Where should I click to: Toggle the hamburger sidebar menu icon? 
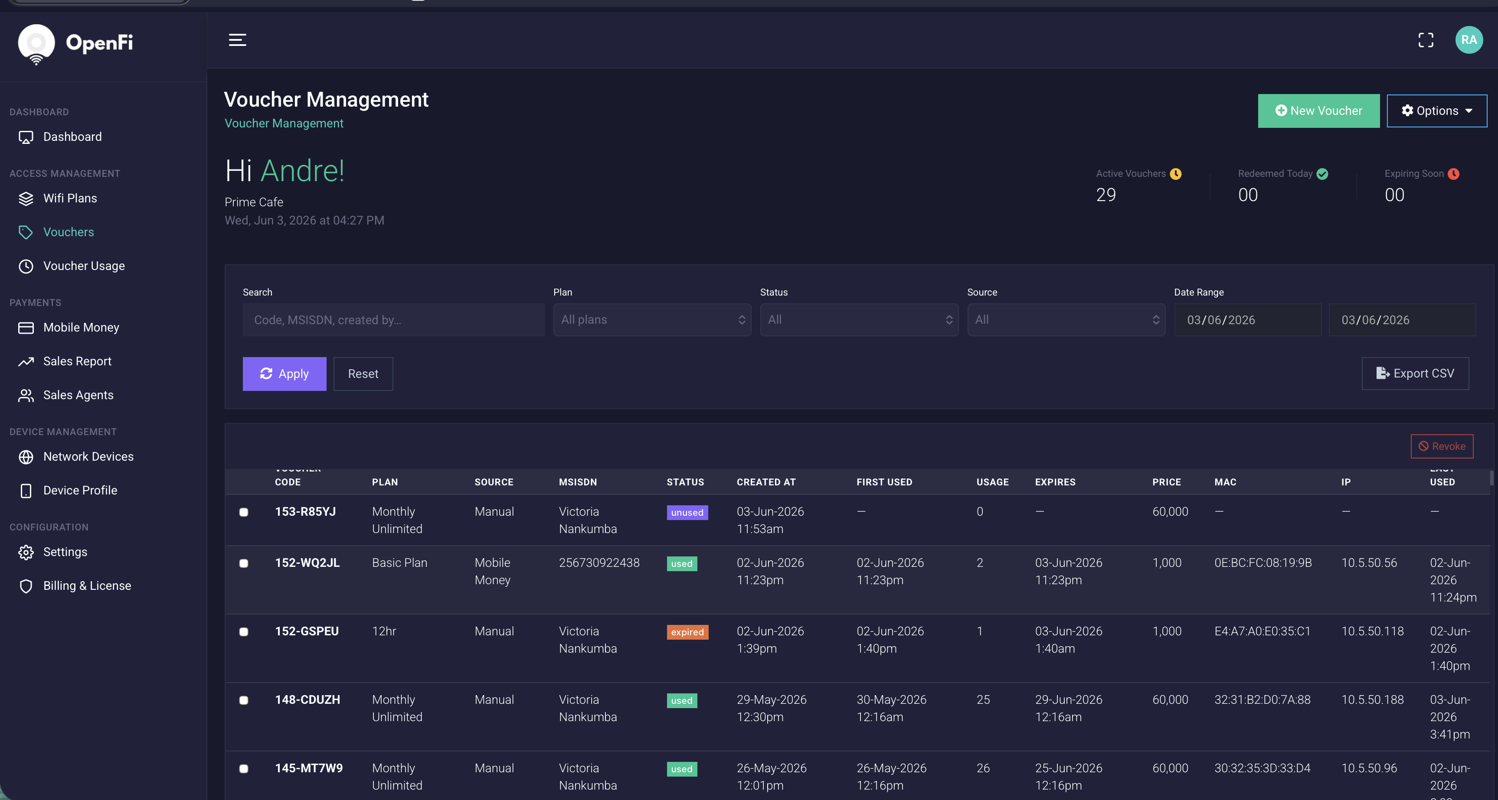pos(237,40)
